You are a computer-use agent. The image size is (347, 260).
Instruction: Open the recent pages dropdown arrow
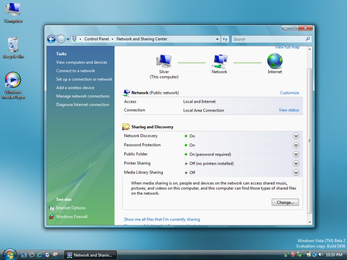(68, 39)
